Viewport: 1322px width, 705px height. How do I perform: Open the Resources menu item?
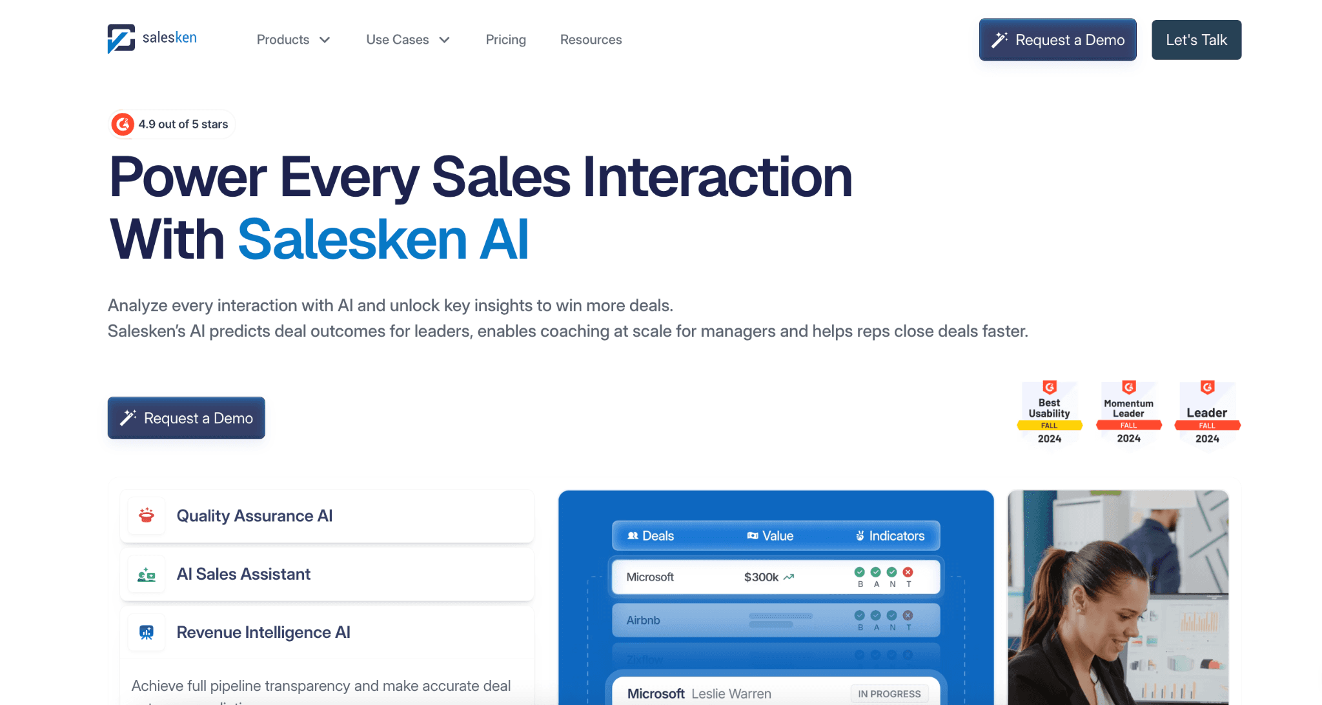click(x=591, y=39)
